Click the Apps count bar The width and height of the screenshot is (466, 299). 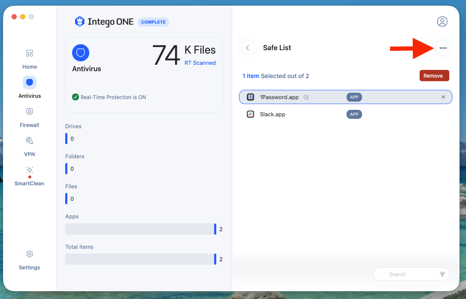[x=141, y=229]
